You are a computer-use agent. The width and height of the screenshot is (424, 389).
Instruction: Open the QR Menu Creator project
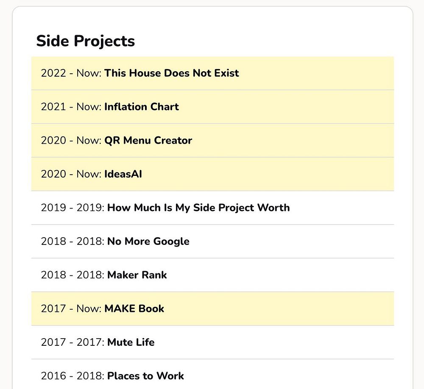tap(148, 140)
